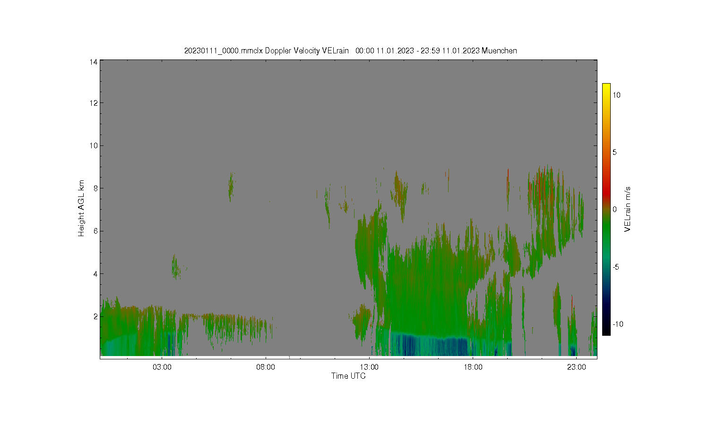Screen dimensions: 709x425
Task: Click the colorbar value label 0
Action: 614,210
